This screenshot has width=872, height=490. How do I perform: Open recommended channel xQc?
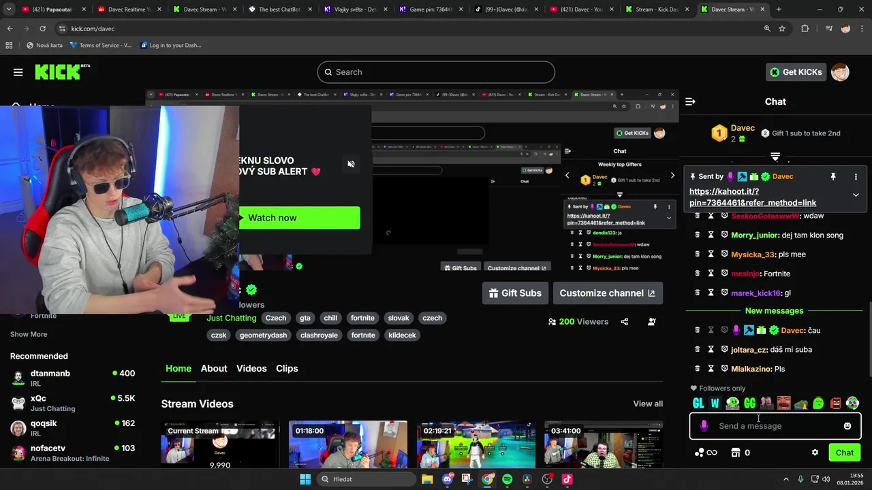[x=73, y=403]
